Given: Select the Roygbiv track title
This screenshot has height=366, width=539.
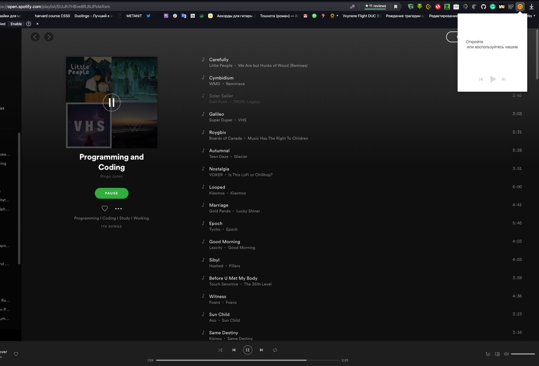Looking at the screenshot, I should click(218, 132).
